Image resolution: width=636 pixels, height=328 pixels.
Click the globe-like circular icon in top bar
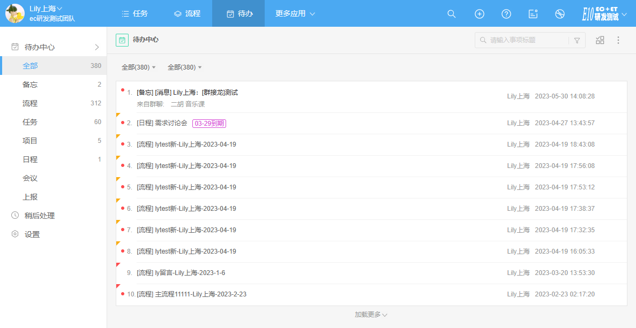pyautogui.click(x=560, y=14)
